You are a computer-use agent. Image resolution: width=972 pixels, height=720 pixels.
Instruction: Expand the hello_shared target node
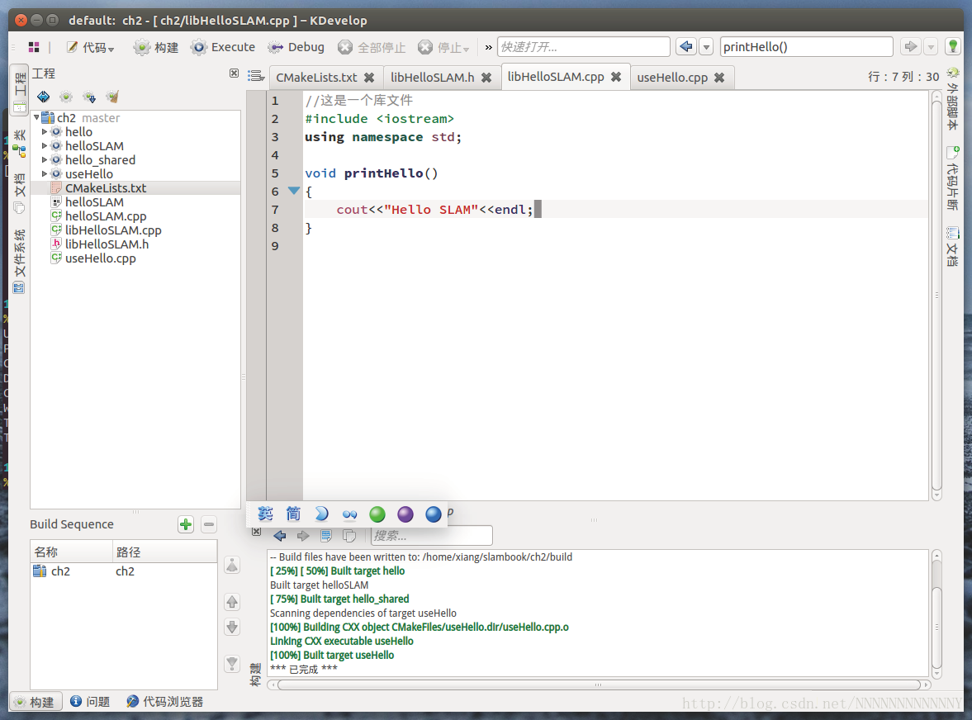[x=44, y=160]
